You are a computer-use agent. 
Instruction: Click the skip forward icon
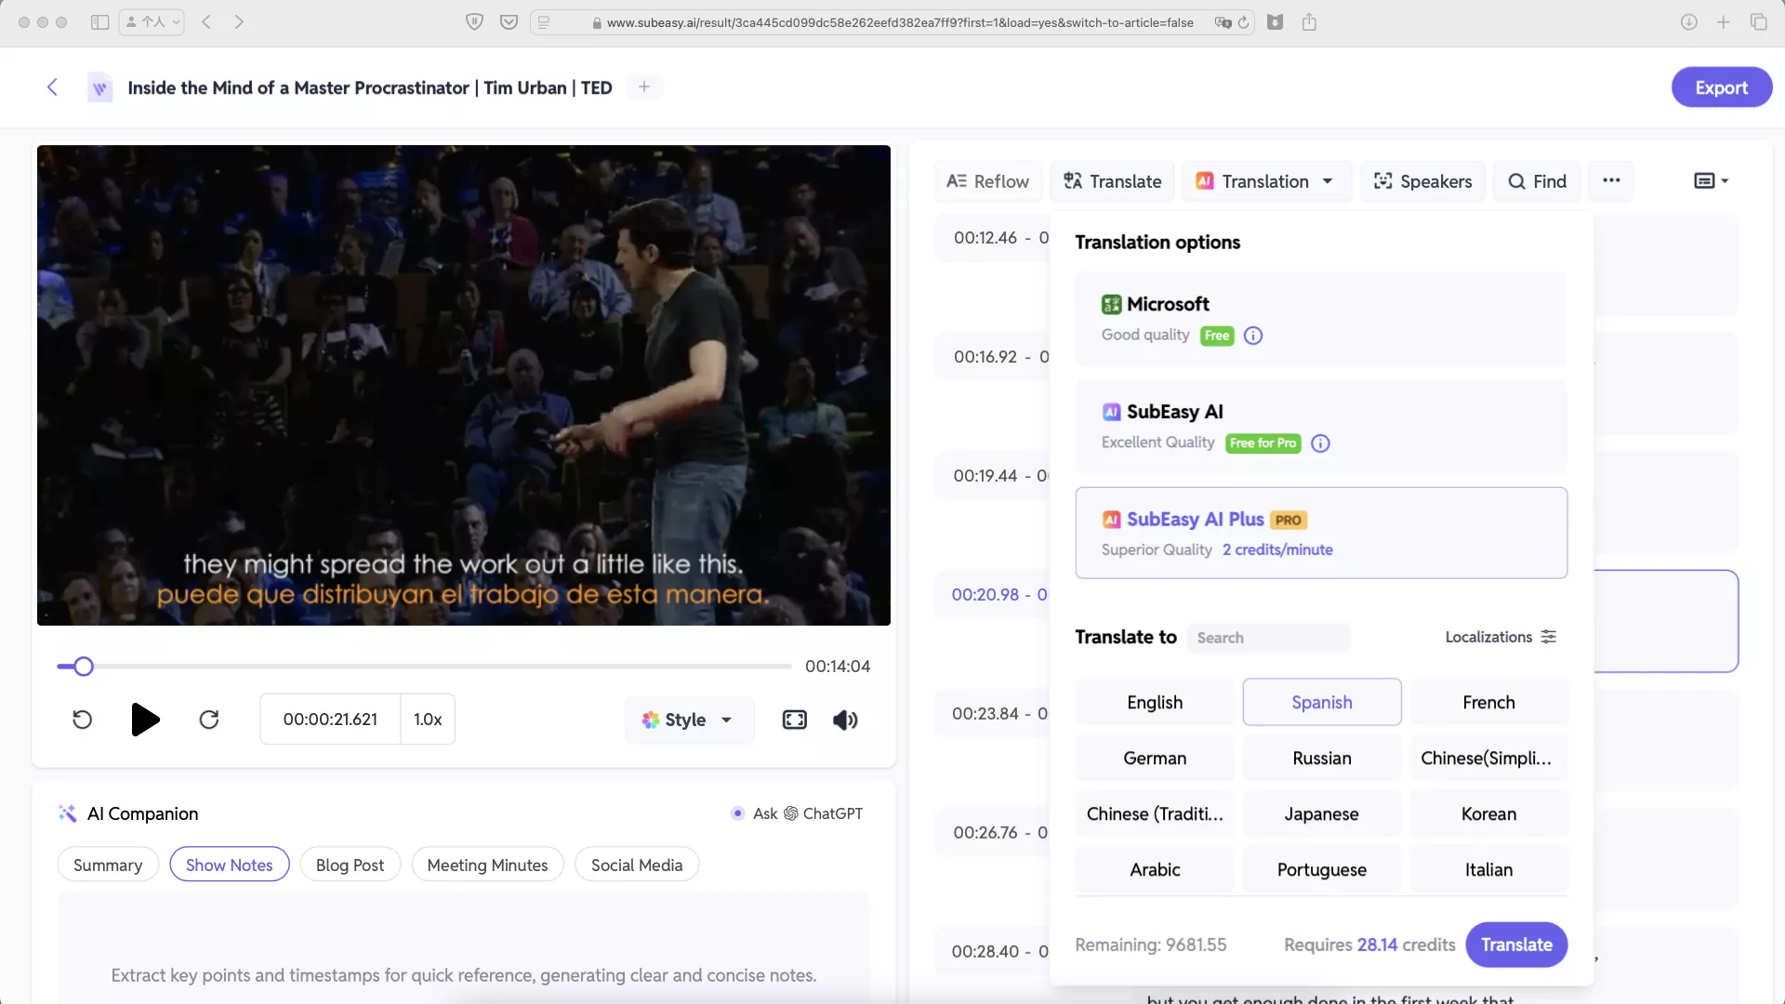coord(209,720)
